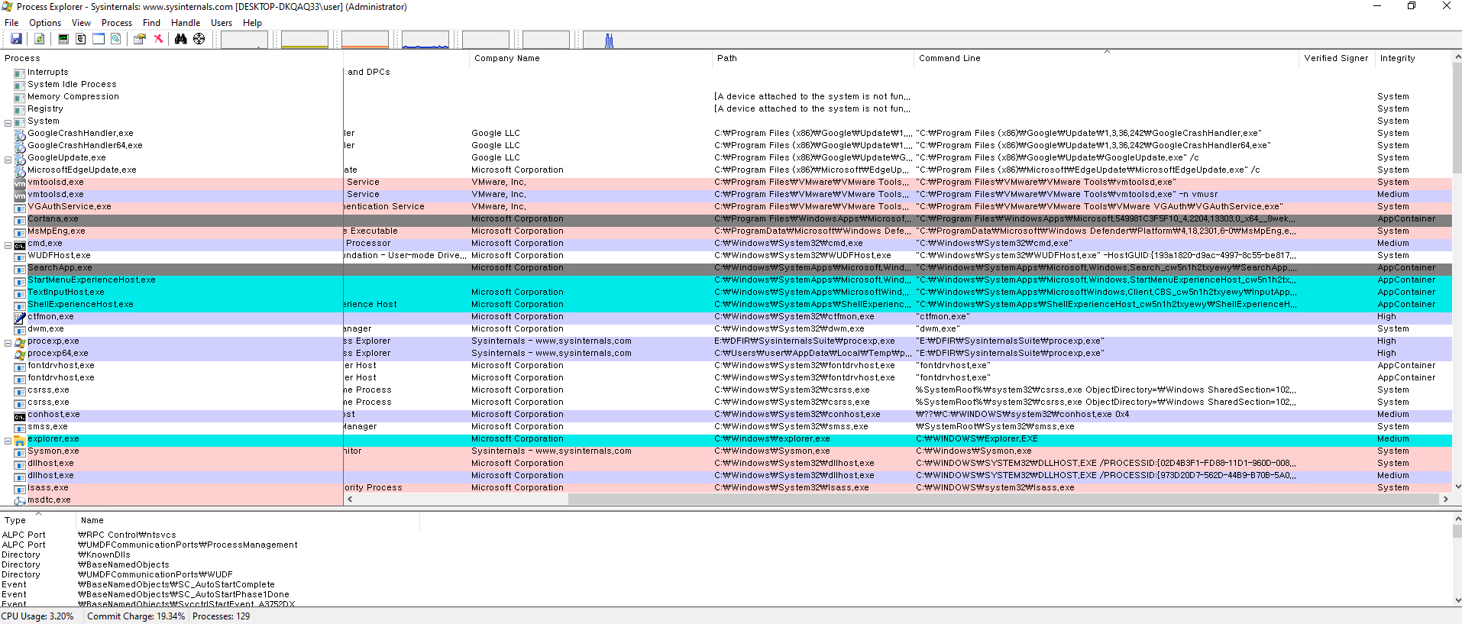
Task: Click the GoogleUpdate.exe icon
Action: 20,159
